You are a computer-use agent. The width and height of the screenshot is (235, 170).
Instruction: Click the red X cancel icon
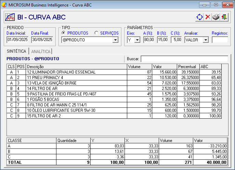point(208,17)
